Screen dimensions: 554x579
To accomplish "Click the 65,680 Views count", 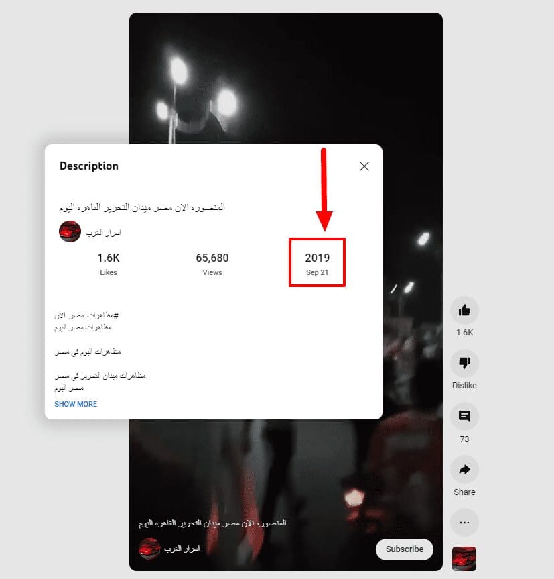I will (x=212, y=263).
